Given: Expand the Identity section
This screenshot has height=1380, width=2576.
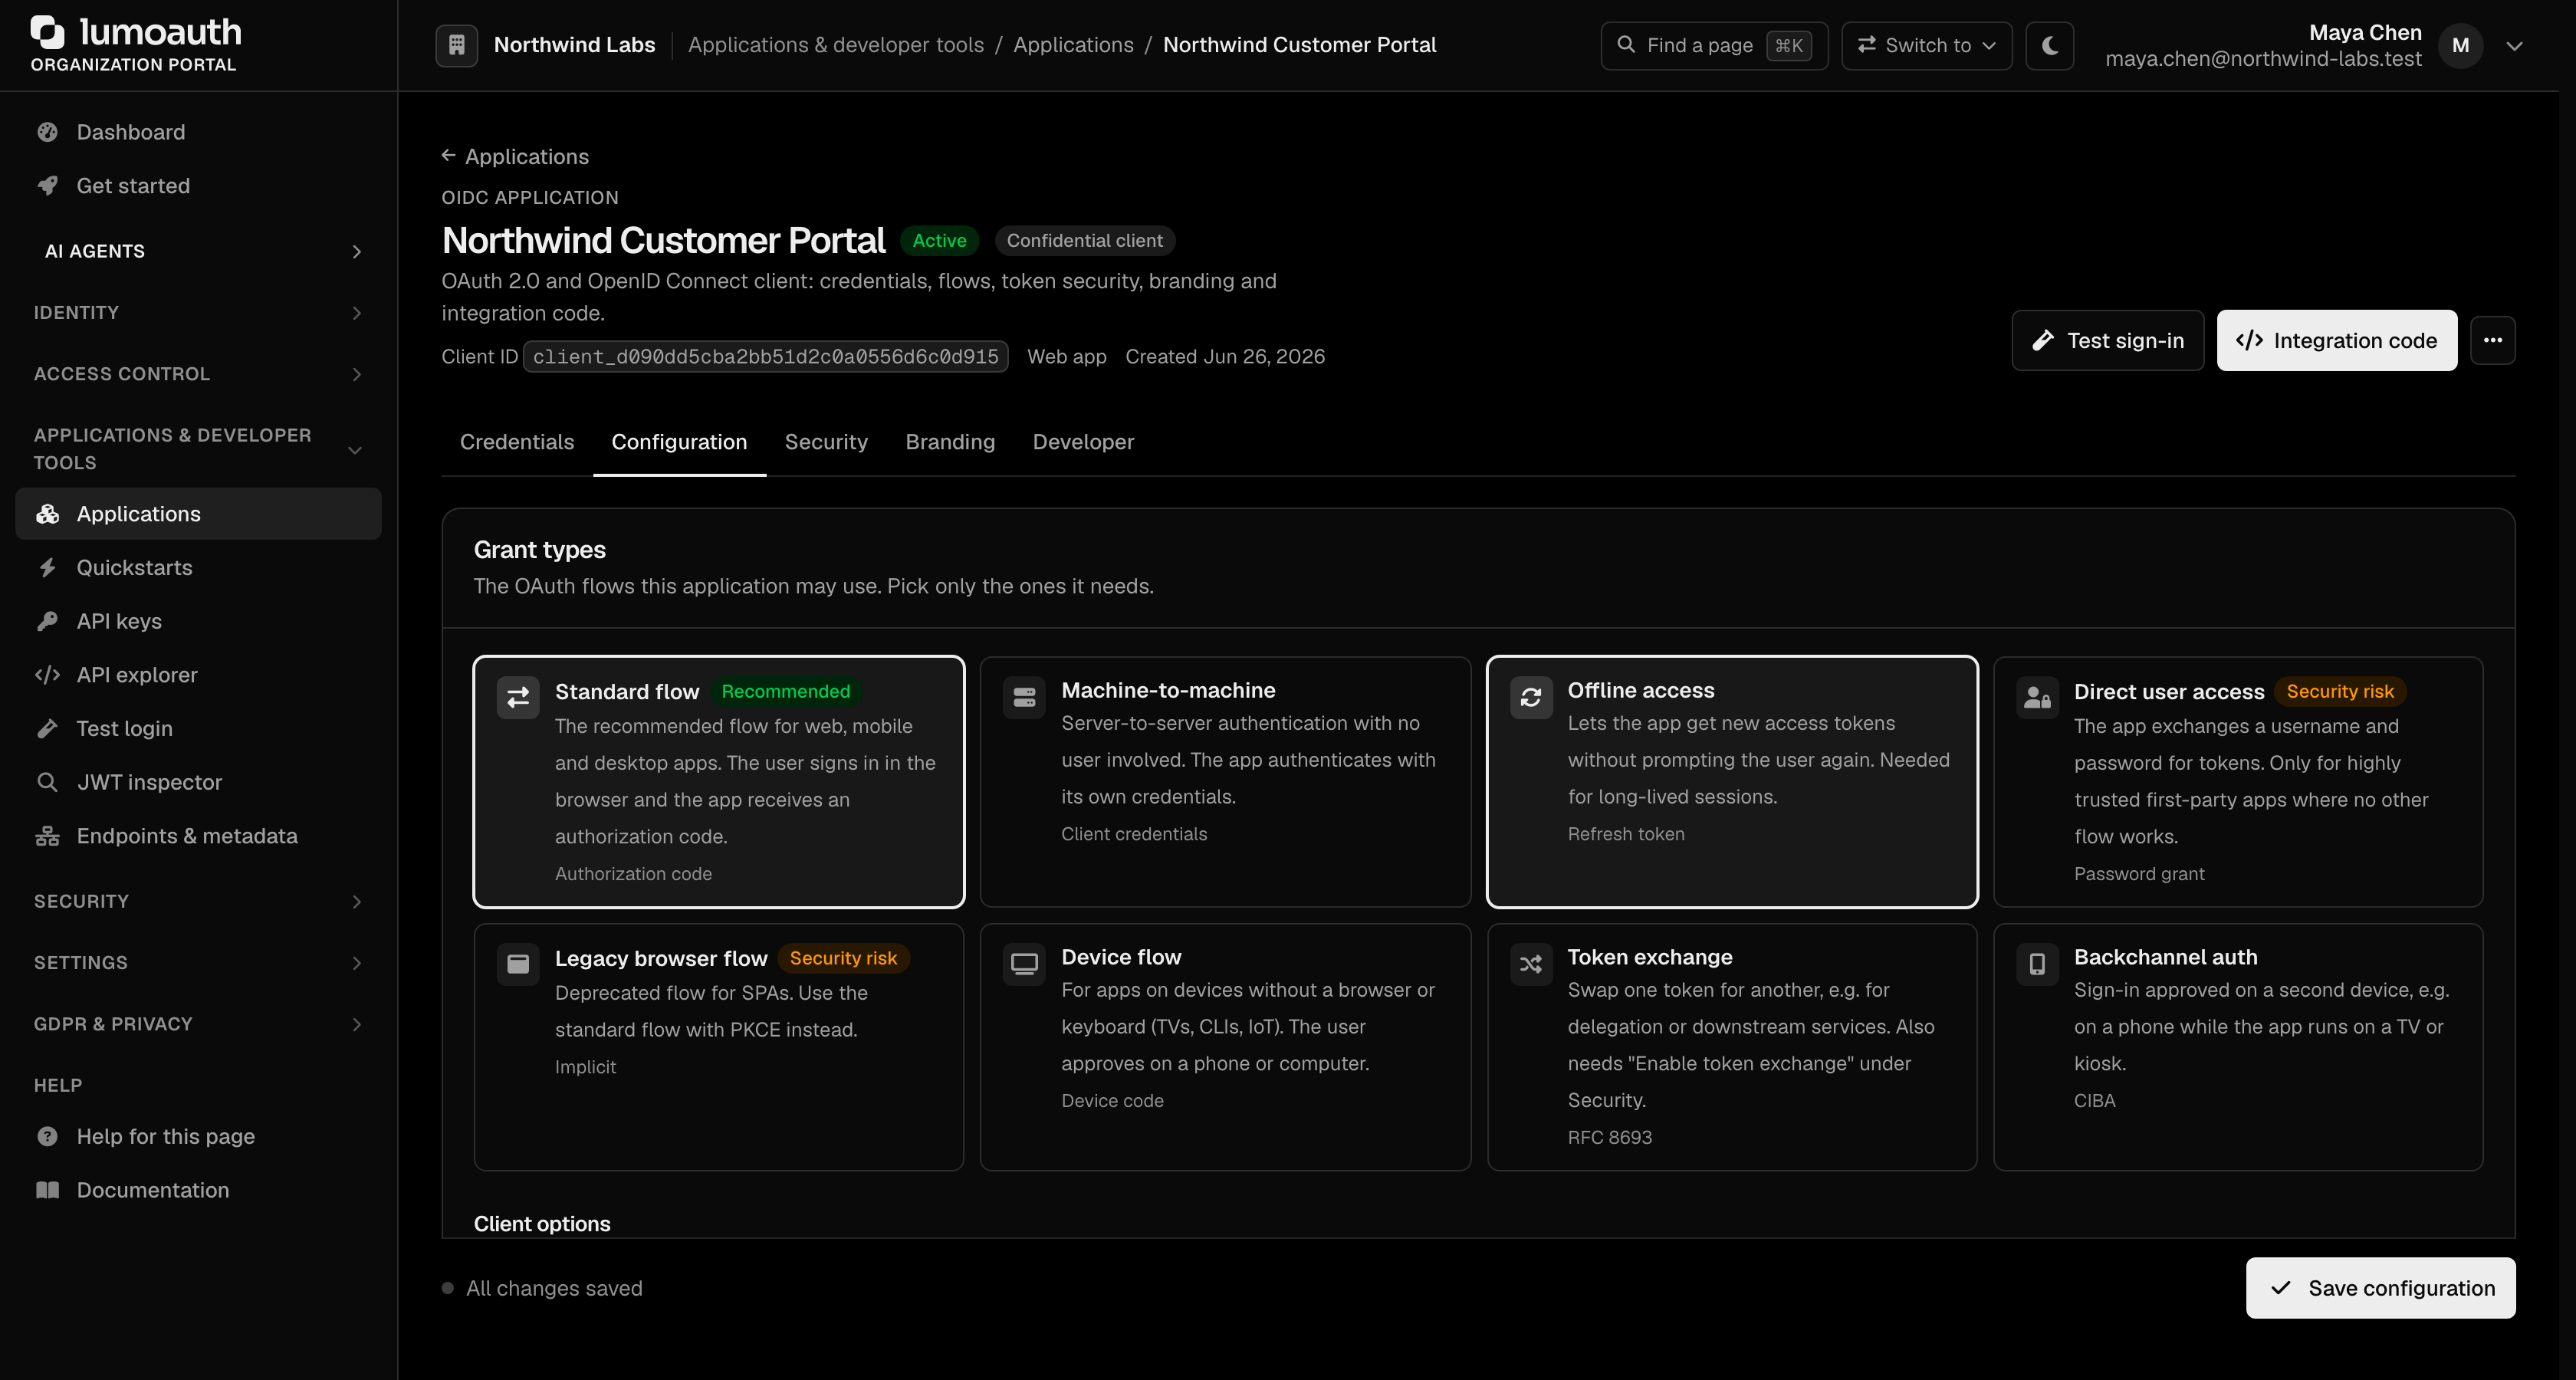Looking at the screenshot, I should point(198,313).
